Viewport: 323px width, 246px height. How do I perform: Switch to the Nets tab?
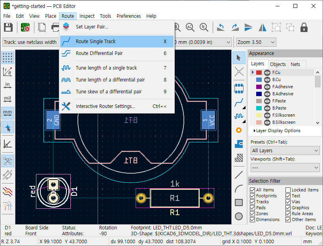click(295, 64)
